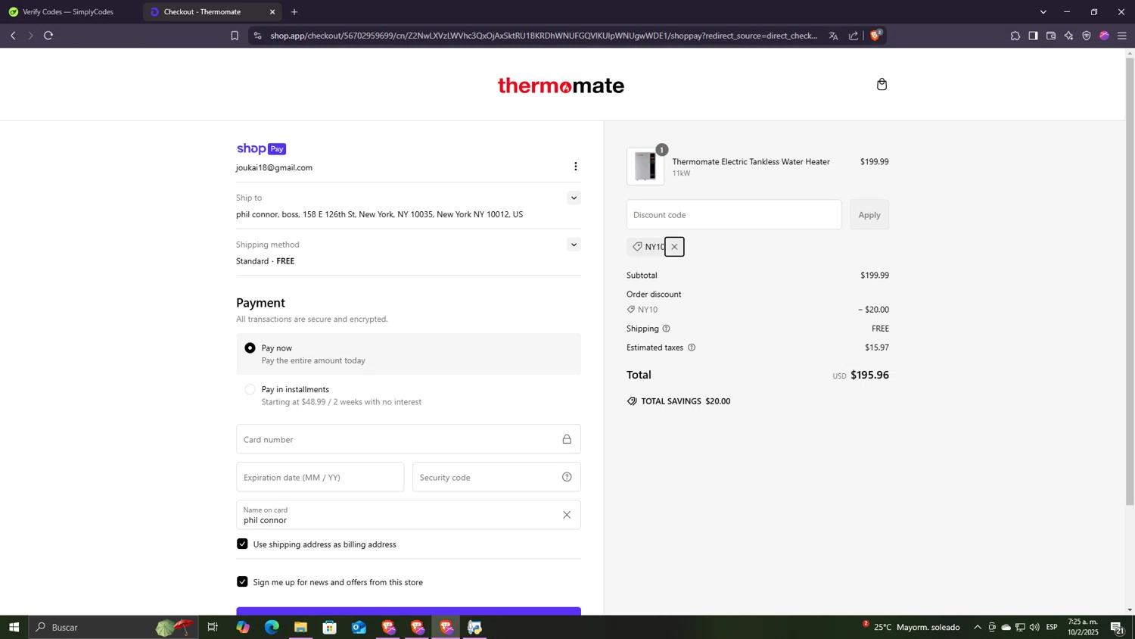
Task: Click the card number lock icon
Action: pos(567,439)
